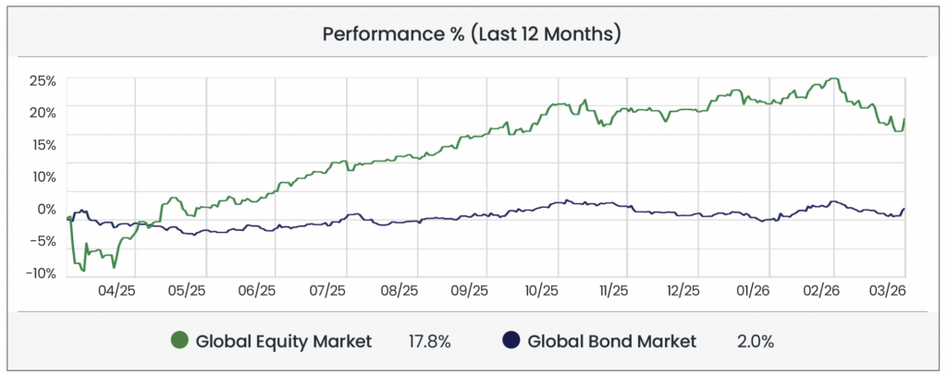Screen dimensions: 947x376
Task: Select the 09/25 date axis label
Action: pos(469,290)
